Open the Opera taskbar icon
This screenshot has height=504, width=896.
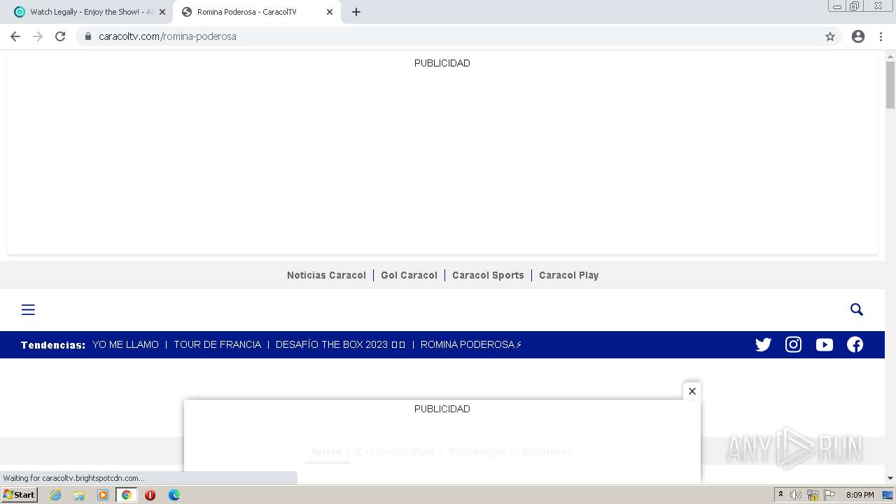(150, 495)
